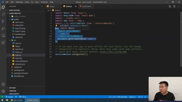The width and height of the screenshot is (182, 102).
Task: Switch to the App.js editor tab
Action: pyautogui.click(x=52, y=6)
